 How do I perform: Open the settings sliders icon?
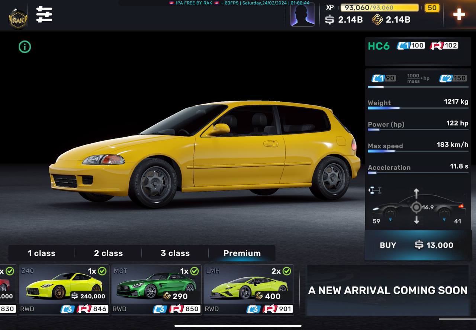pyautogui.click(x=44, y=14)
